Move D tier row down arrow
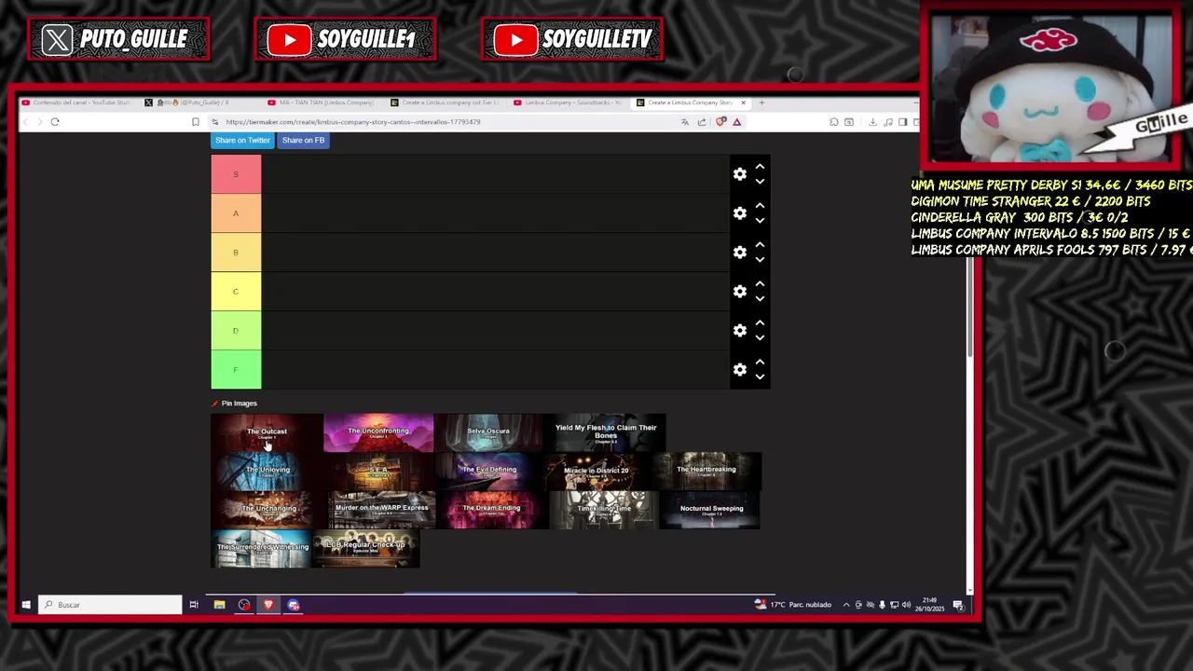 pyautogui.click(x=760, y=338)
